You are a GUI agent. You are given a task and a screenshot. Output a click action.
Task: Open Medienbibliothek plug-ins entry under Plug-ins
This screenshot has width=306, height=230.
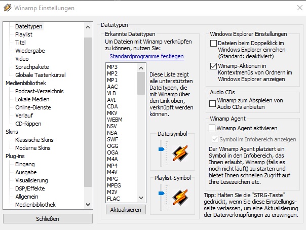(x=35, y=205)
